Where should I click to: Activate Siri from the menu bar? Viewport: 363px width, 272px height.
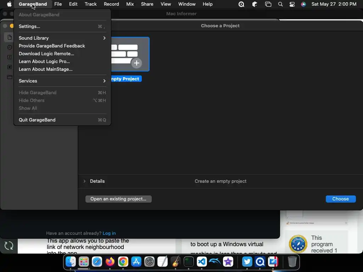(303, 4)
